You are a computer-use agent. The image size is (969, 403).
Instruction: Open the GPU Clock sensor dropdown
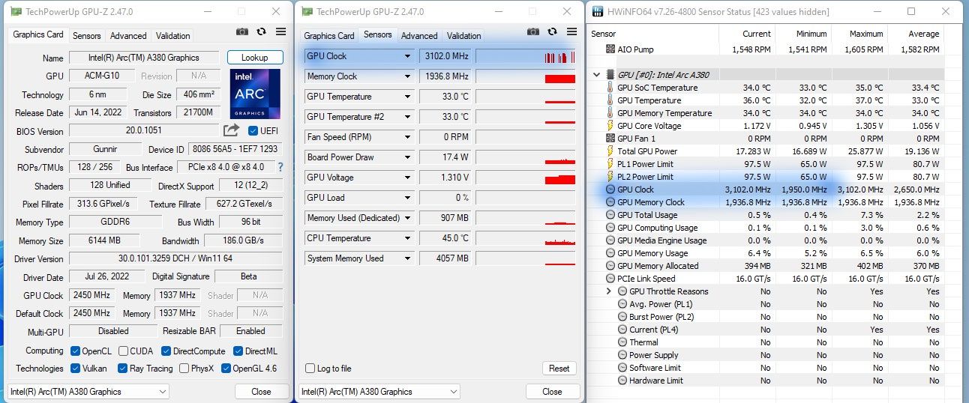(x=407, y=56)
